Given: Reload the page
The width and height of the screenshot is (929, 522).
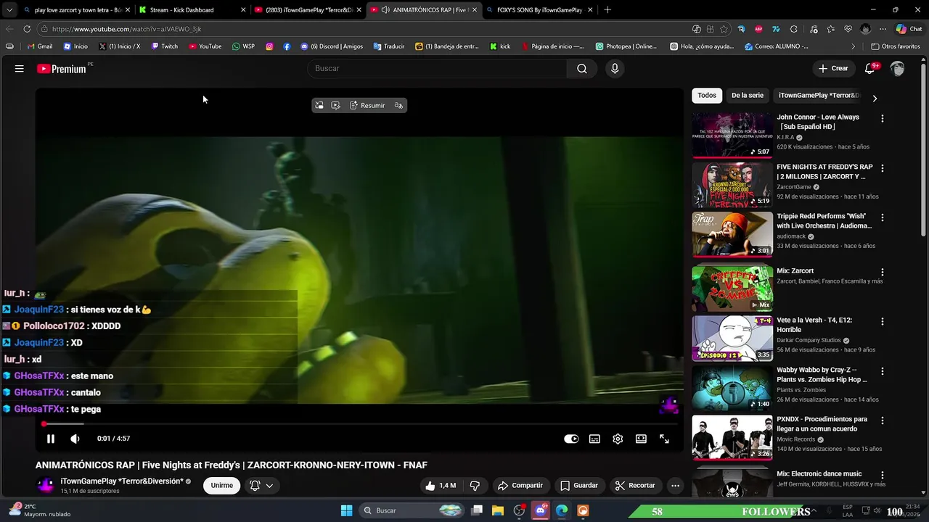Looking at the screenshot, I should pos(27,29).
